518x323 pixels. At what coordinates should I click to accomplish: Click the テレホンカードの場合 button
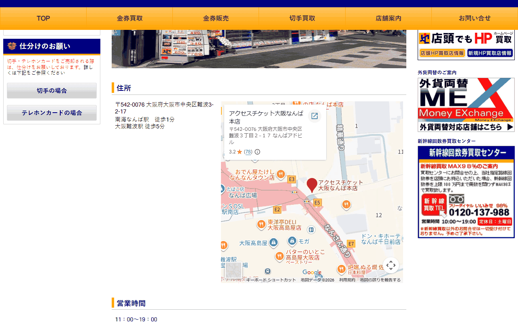coord(52,113)
